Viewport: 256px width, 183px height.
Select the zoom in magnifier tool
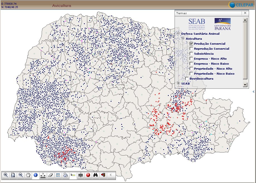pos(6,175)
